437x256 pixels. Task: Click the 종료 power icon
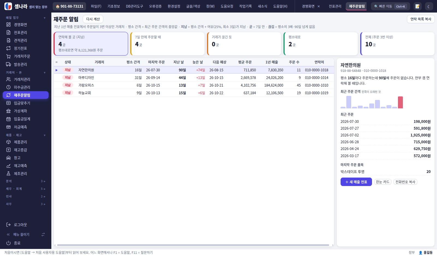coord(8,243)
